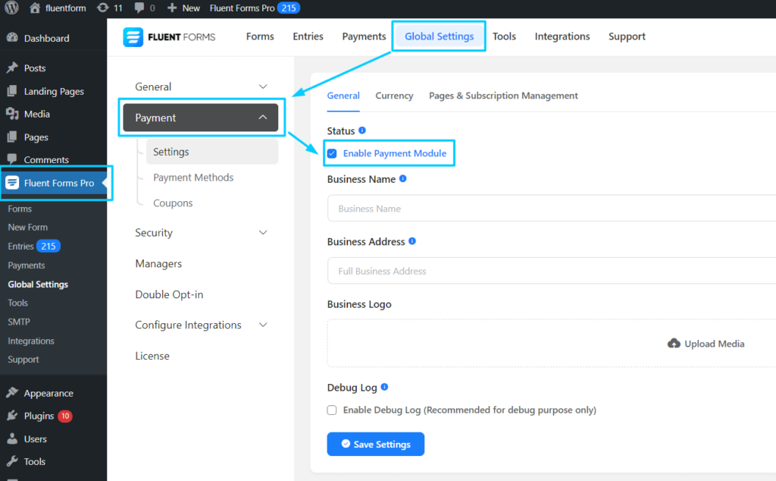776x481 pixels.
Task: Open Integrations in the sidebar submenu
Action: coord(30,341)
